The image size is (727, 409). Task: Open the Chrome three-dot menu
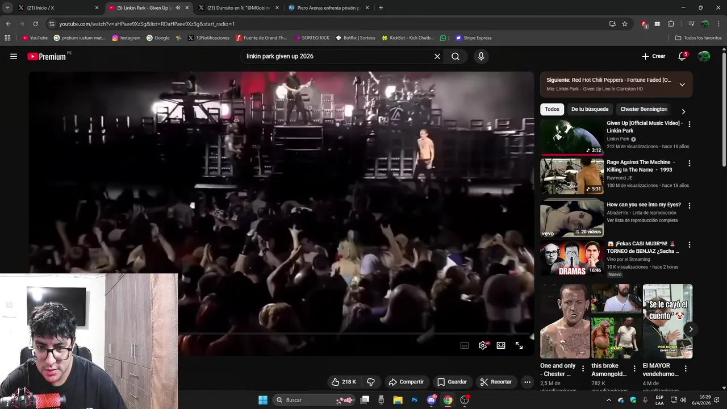[x=719, y=24]
